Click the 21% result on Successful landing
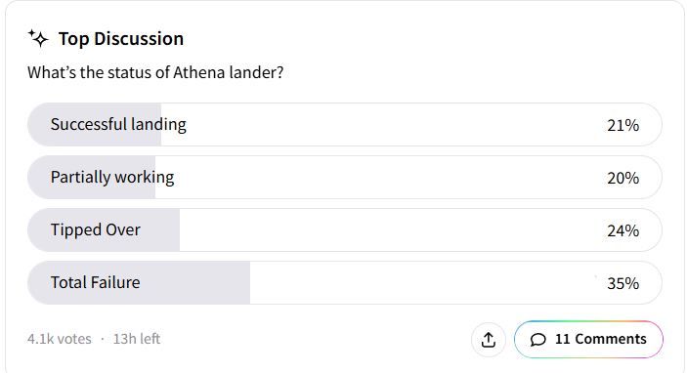Viewport: 687px width, 373px height. pyautogui.click(x=623, y=126)
